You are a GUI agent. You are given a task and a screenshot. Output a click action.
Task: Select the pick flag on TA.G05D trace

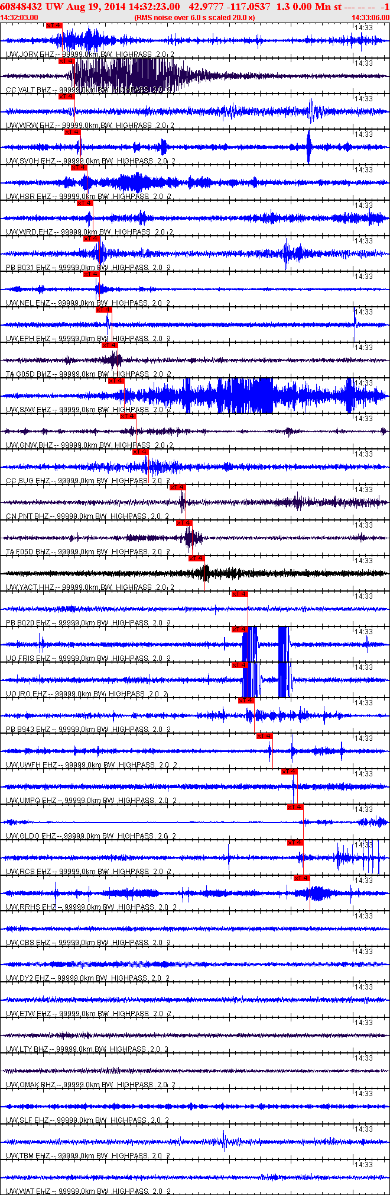pyautogui.click(x=110, y=345)
